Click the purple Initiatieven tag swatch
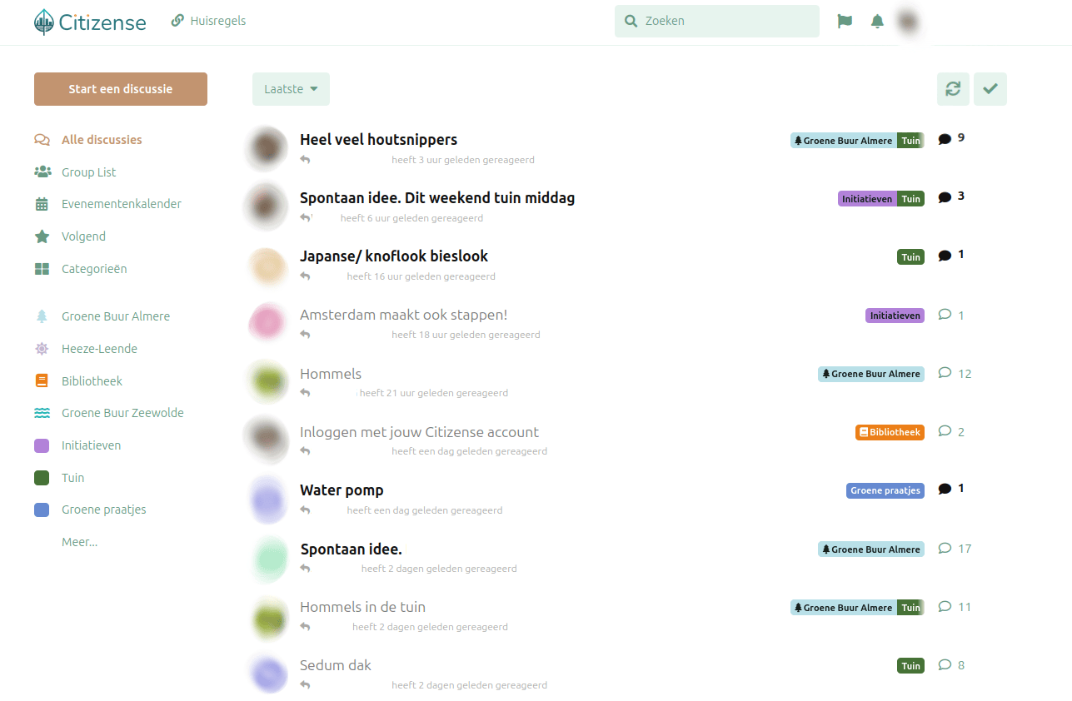 coord(42,446)
